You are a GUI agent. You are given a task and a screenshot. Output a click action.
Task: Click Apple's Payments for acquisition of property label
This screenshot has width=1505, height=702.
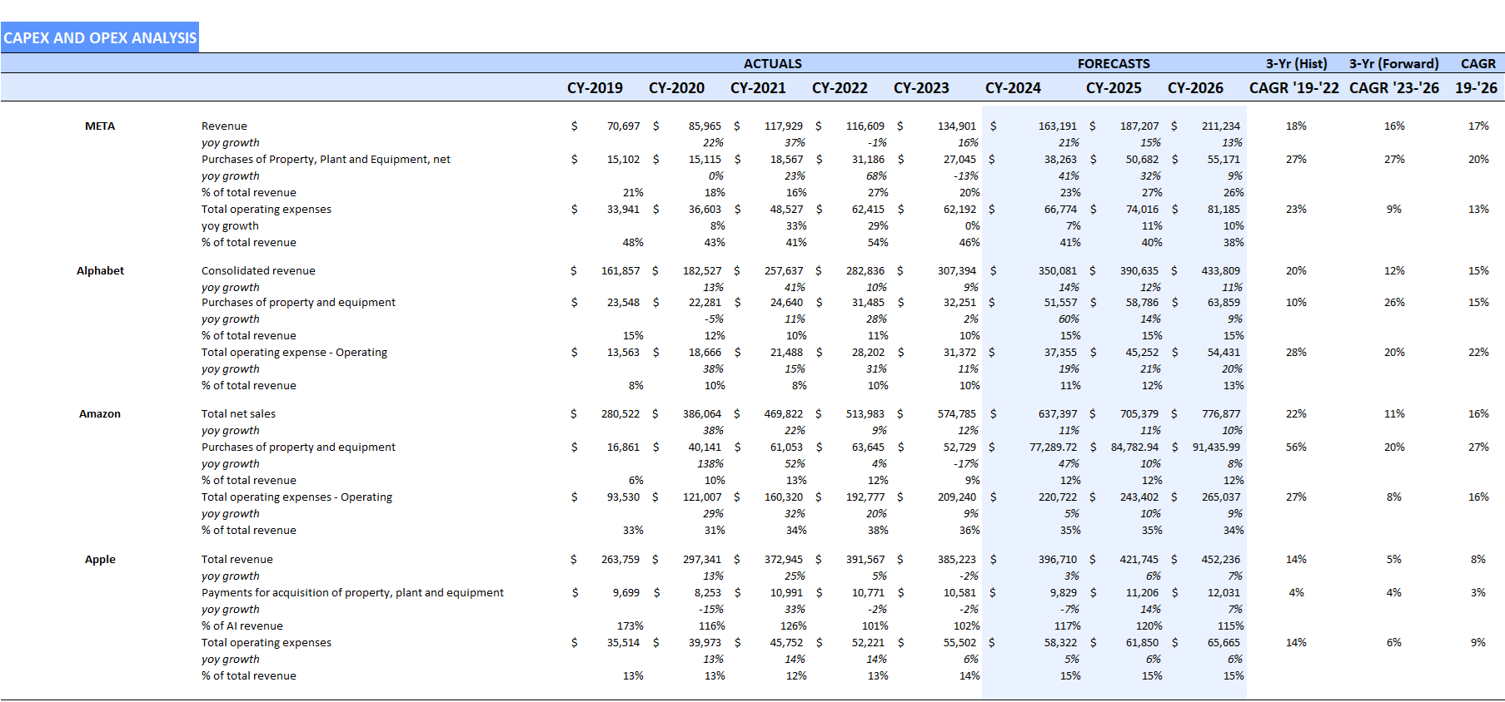(x=352, y=593)
